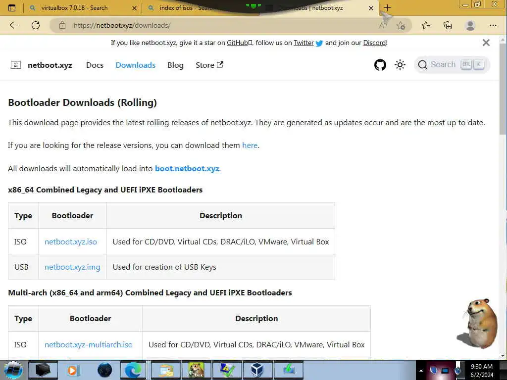Open VirtualBox from the taskbar
This screenshot has height=380, width=507.
click(257, 370)
